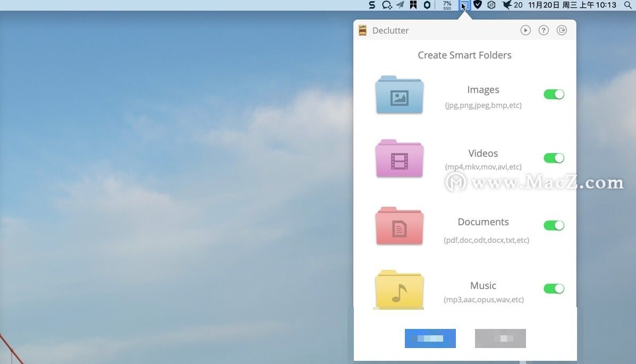
Task: Click the hexagon menu bar icon
Action: tap(427, 5)
